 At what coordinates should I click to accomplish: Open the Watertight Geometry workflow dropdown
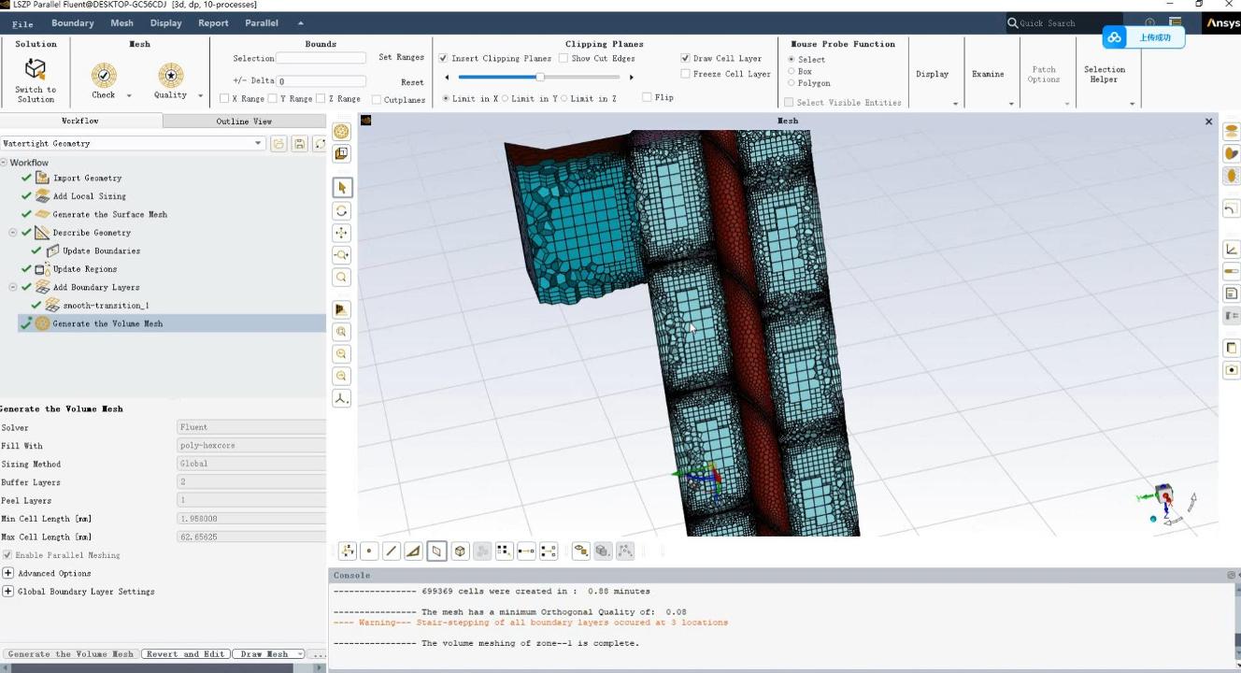point(259,144)
